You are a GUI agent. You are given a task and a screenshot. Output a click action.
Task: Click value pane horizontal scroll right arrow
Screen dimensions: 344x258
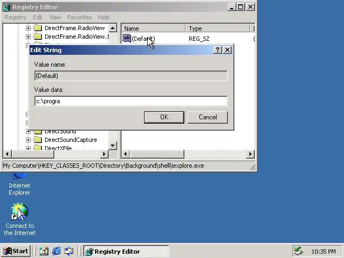click(250, 154)
